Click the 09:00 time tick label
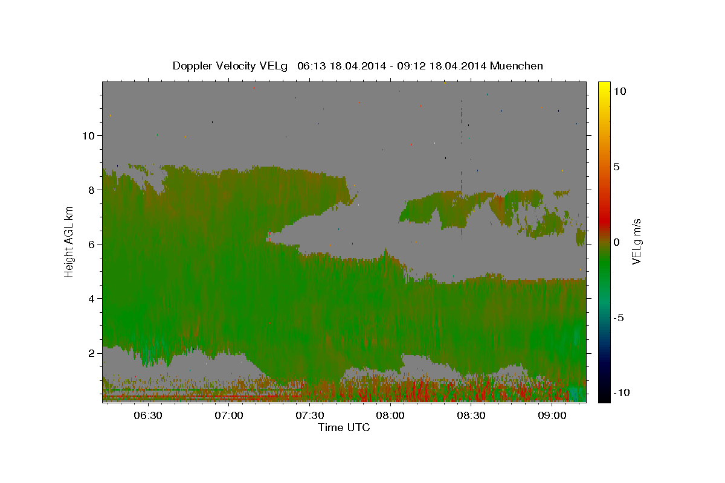Screen dimensions: 725x483 552,416
